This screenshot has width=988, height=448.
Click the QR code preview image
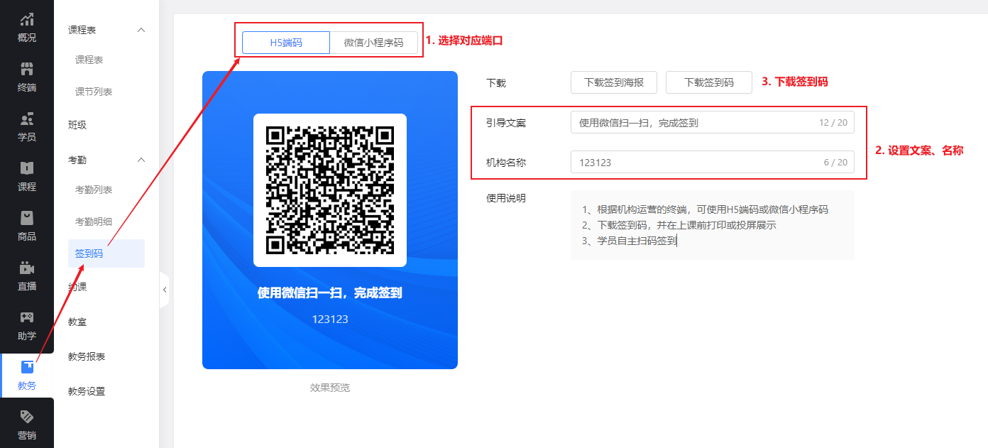(330, 190)
